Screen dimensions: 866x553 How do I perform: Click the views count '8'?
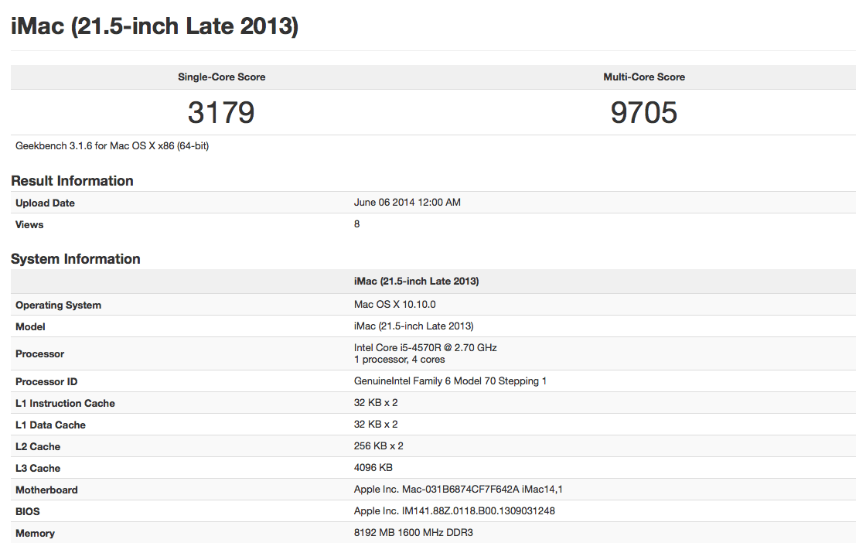356,224
